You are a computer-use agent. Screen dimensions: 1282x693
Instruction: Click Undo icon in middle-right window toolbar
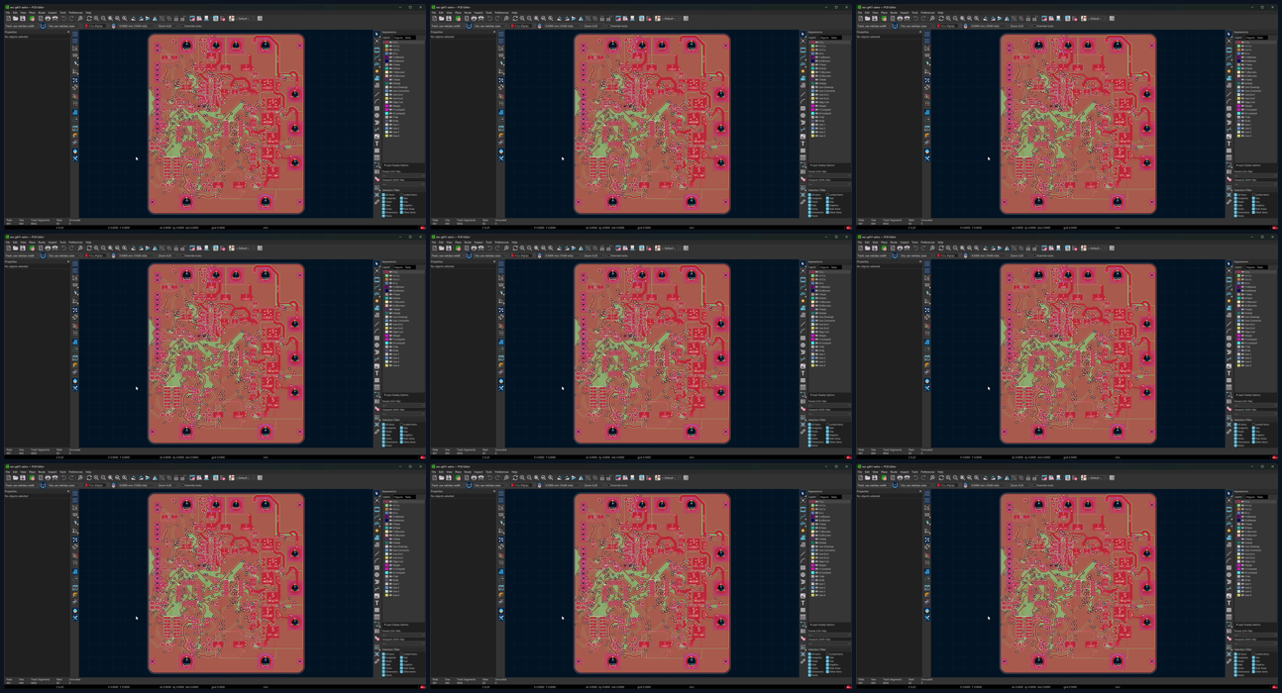coord(916,247)
